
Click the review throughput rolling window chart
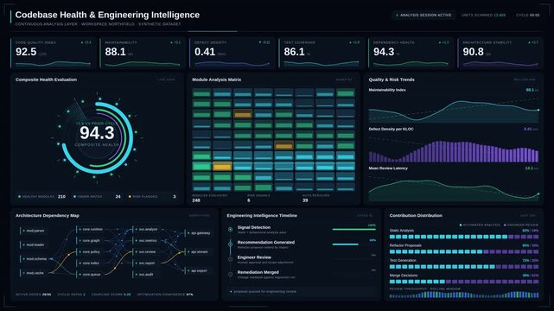[x=464, y=295]
